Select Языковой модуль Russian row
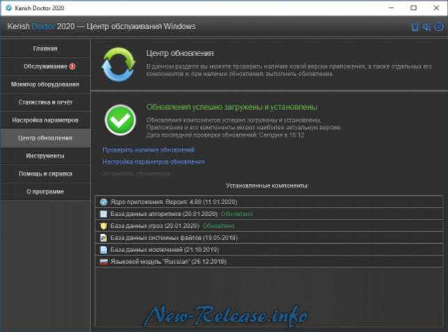 click(269, 262)
